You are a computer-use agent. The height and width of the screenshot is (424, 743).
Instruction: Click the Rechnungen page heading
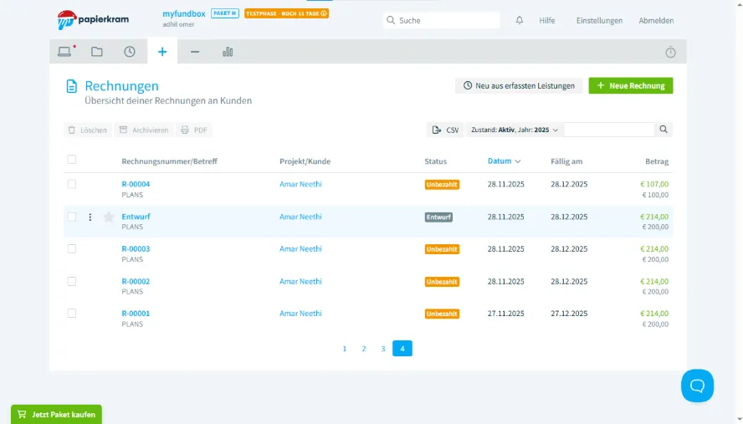point(122,86)
